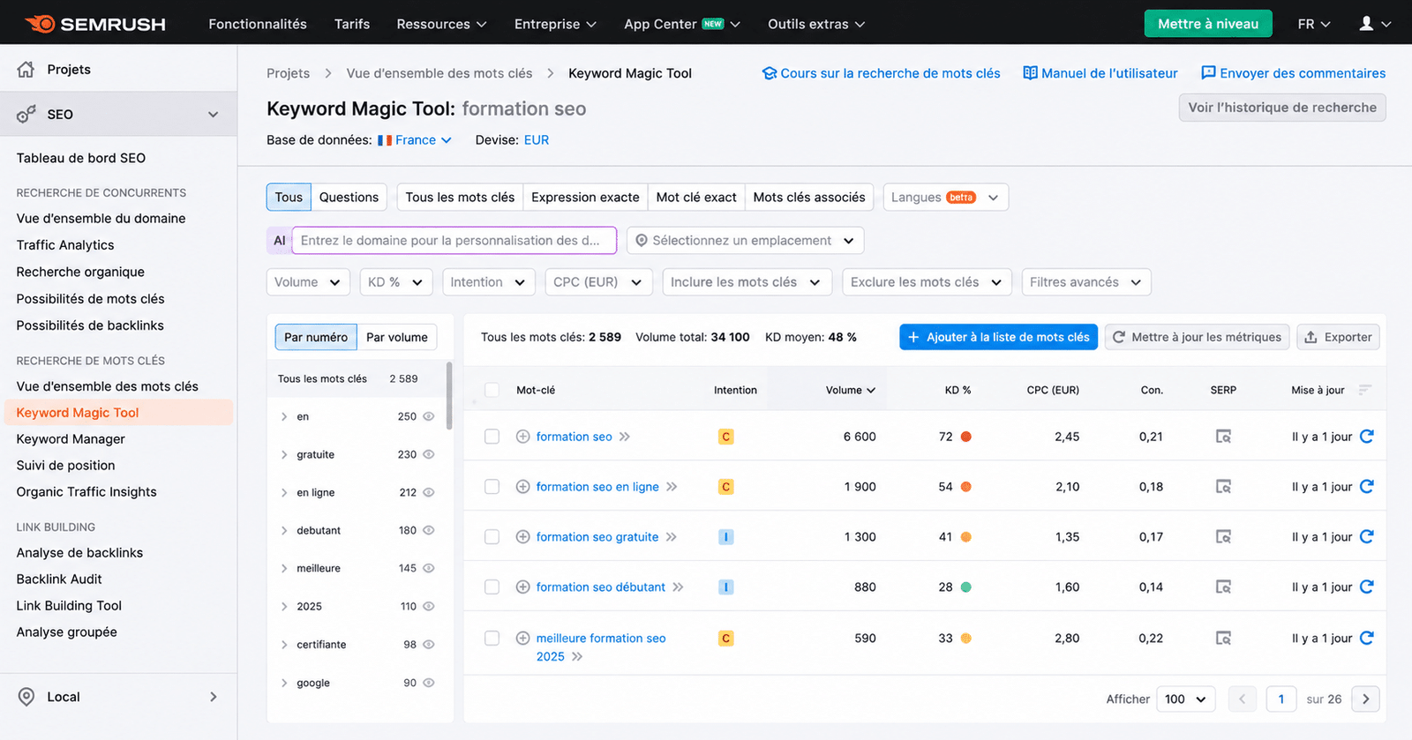Add formation seo débutant via plus icon
This screenshot has width=1412, height=740.
[522, 587]
